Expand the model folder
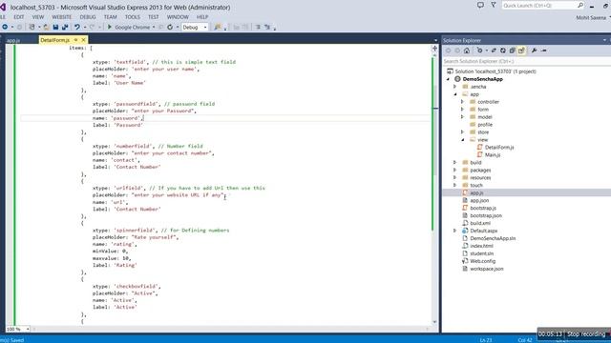Screen dimensions: 611x343 (462, 117)
